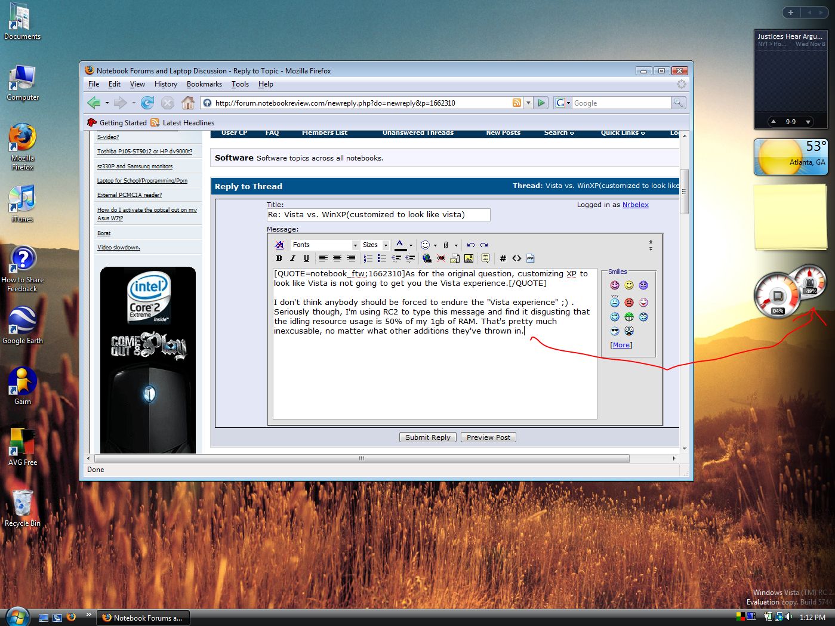The width and height of the screenshot is (835, 626).
Task: Click the RSS feed icon in address bar
Action: coord(517,103)
